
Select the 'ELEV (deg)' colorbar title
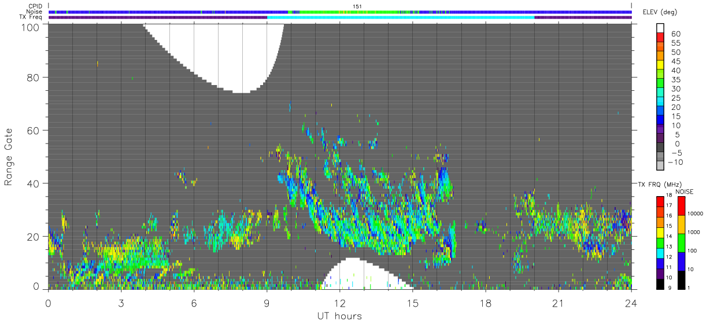660,13
